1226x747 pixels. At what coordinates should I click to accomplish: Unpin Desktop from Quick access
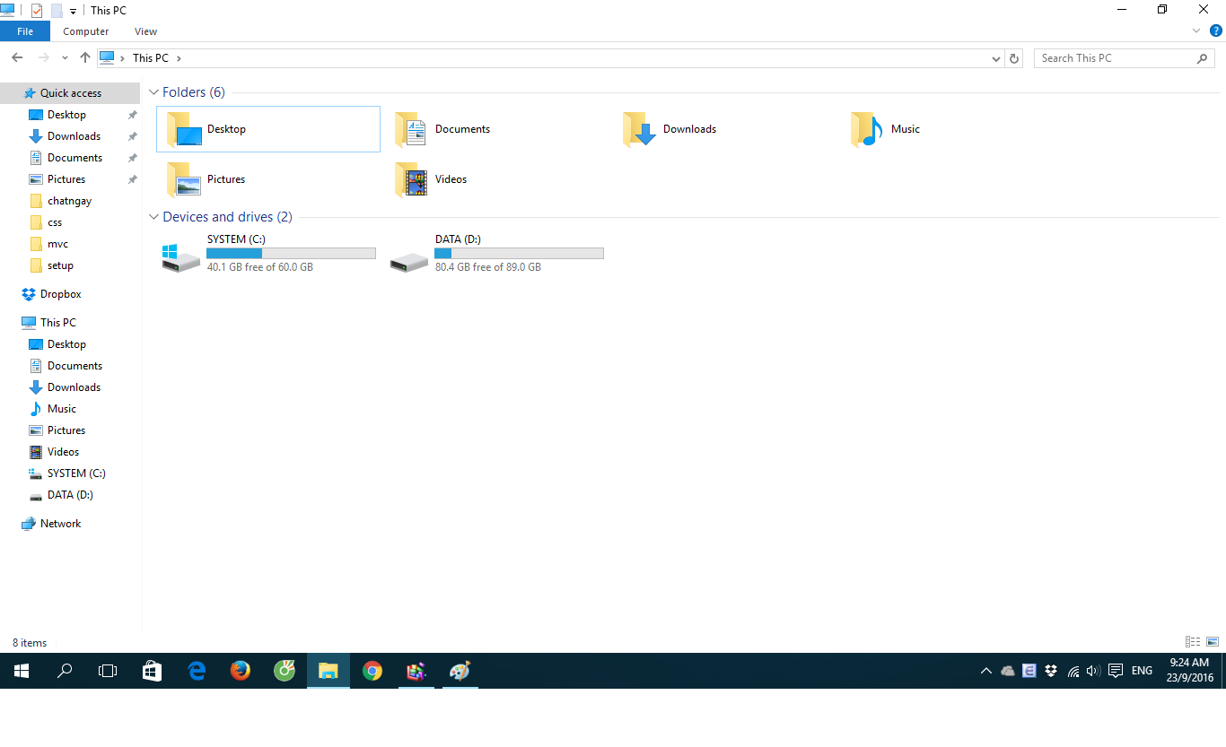[x=132, y=115]
